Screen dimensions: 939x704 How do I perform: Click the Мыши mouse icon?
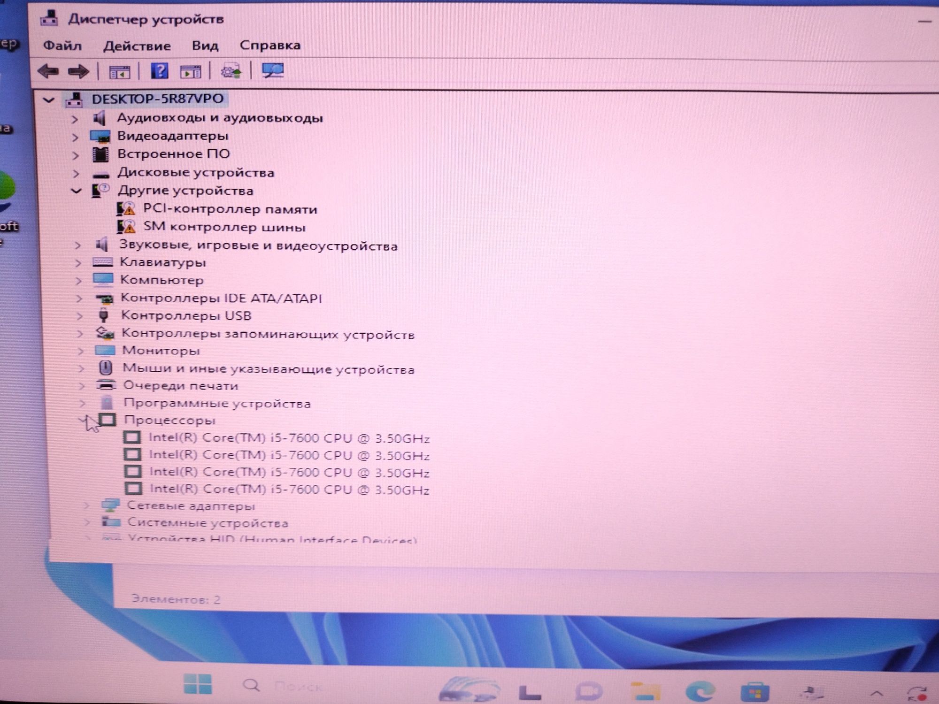106,368
